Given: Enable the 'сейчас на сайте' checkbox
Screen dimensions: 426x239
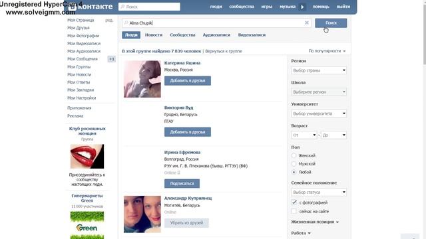Looking at the screenshot, I should coord(294,211).
